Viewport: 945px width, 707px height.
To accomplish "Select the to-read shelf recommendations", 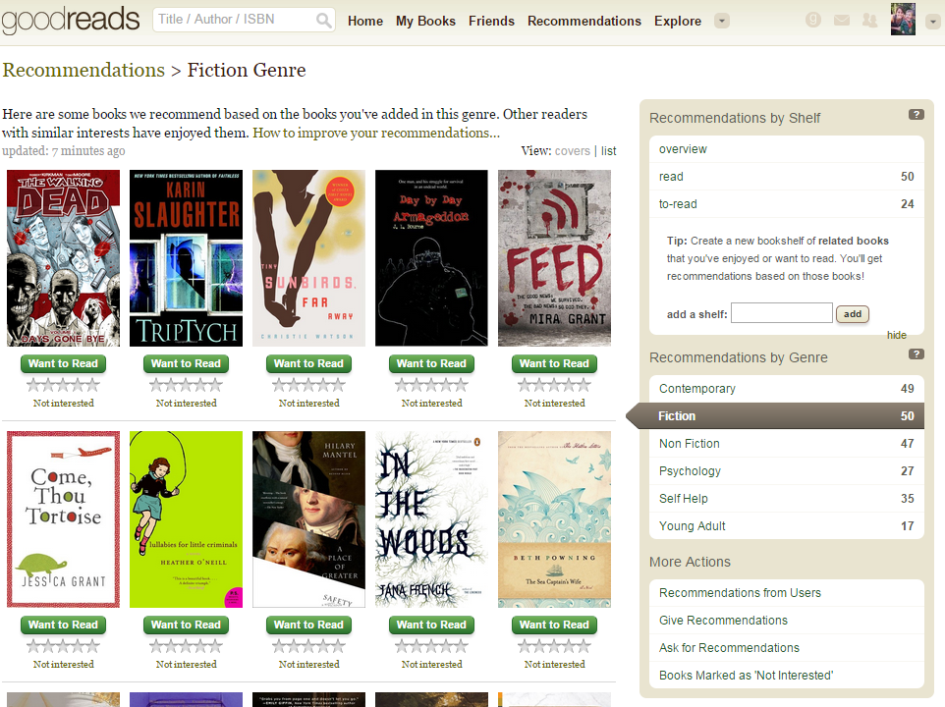I will [x=787, y=204].
